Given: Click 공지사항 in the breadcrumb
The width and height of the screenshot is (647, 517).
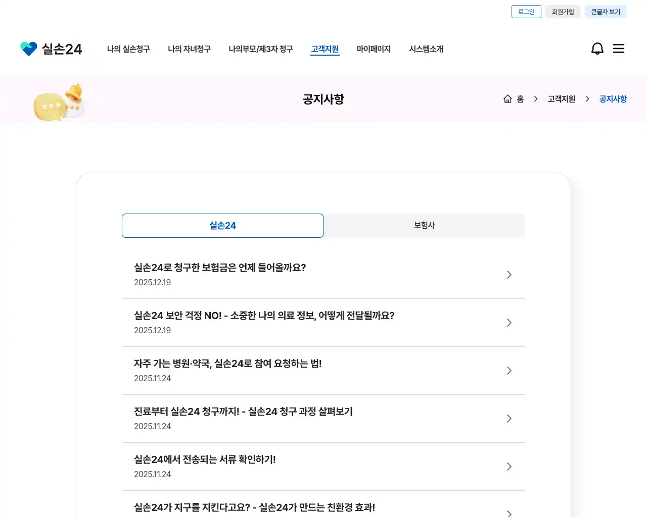Looking at the screenshot, I should point(613,99).
